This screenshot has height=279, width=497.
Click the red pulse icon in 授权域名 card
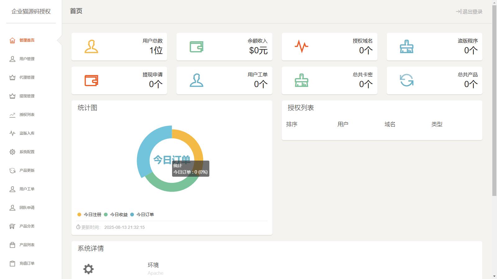point(301,46)
